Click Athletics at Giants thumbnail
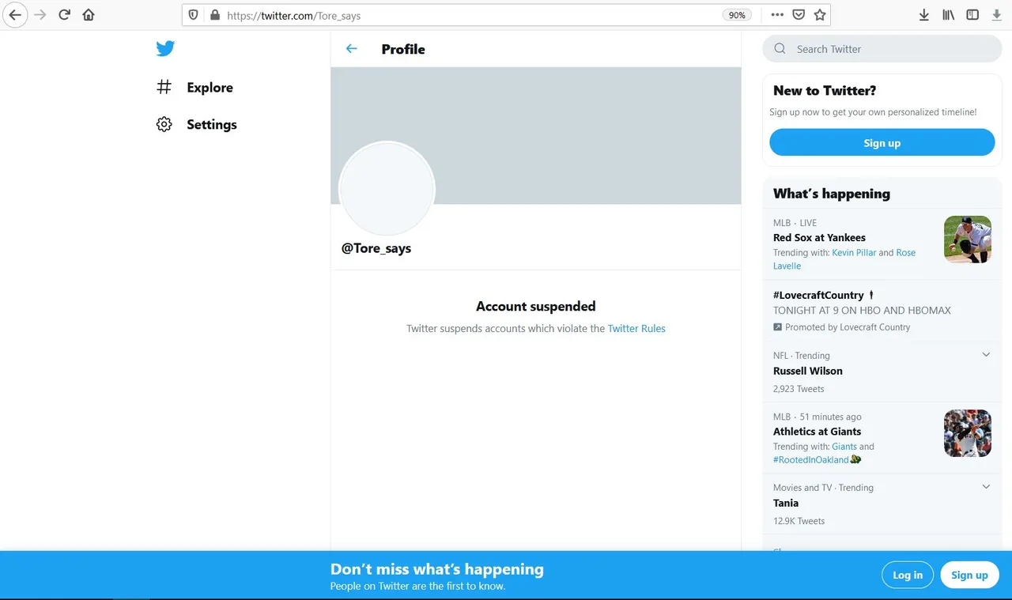The height and width of the screenshot is (600, 1012). (968, 433)
